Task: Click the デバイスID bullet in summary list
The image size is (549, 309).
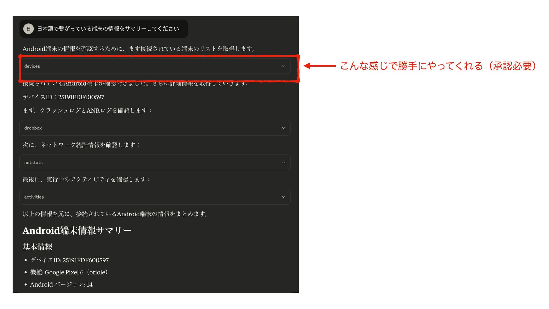Action: [x=69, y=260]
